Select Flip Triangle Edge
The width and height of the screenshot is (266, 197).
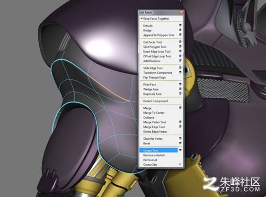click(154, 77)
